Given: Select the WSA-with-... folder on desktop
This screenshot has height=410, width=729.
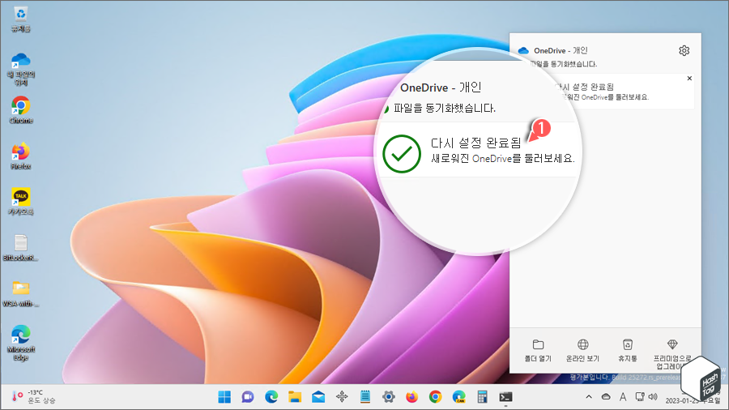Looking at the screenshot, I should 20,294.
